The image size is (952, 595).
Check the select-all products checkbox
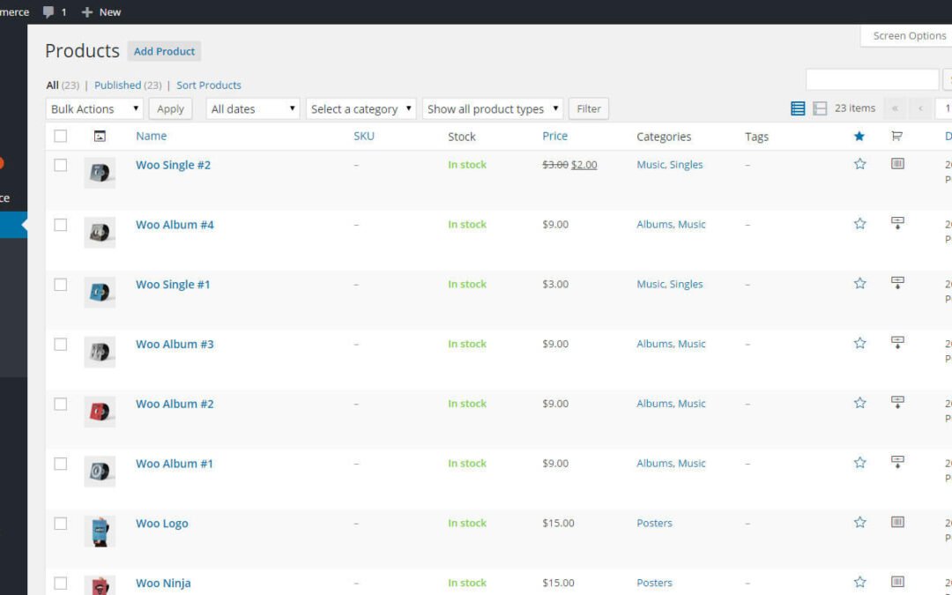click(61, 137)
